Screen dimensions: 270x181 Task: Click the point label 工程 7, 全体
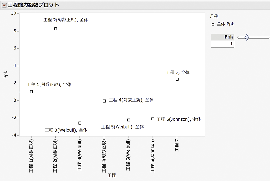[178, 73]
